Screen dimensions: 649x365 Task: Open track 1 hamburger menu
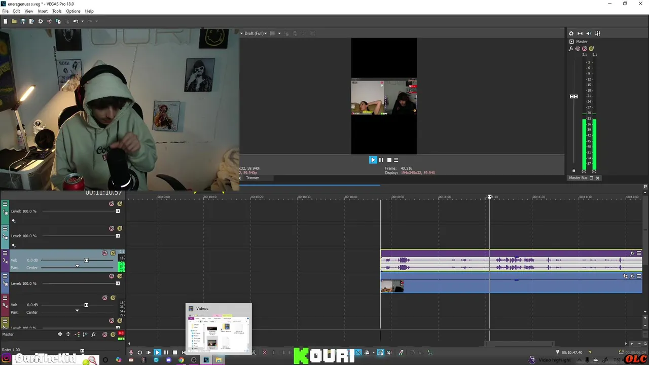[5, 204]
